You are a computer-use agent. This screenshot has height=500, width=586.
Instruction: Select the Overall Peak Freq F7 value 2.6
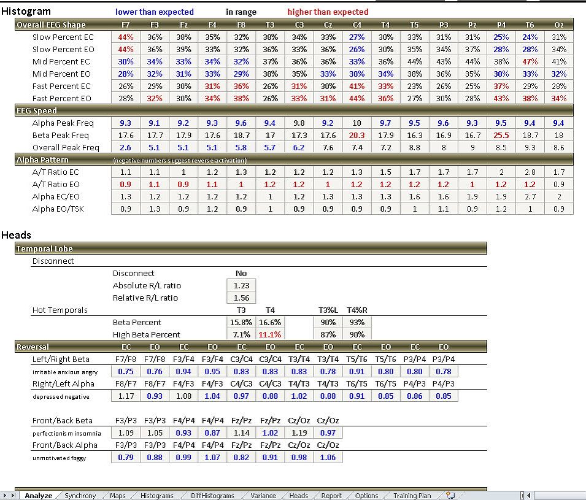coord(126,148)
